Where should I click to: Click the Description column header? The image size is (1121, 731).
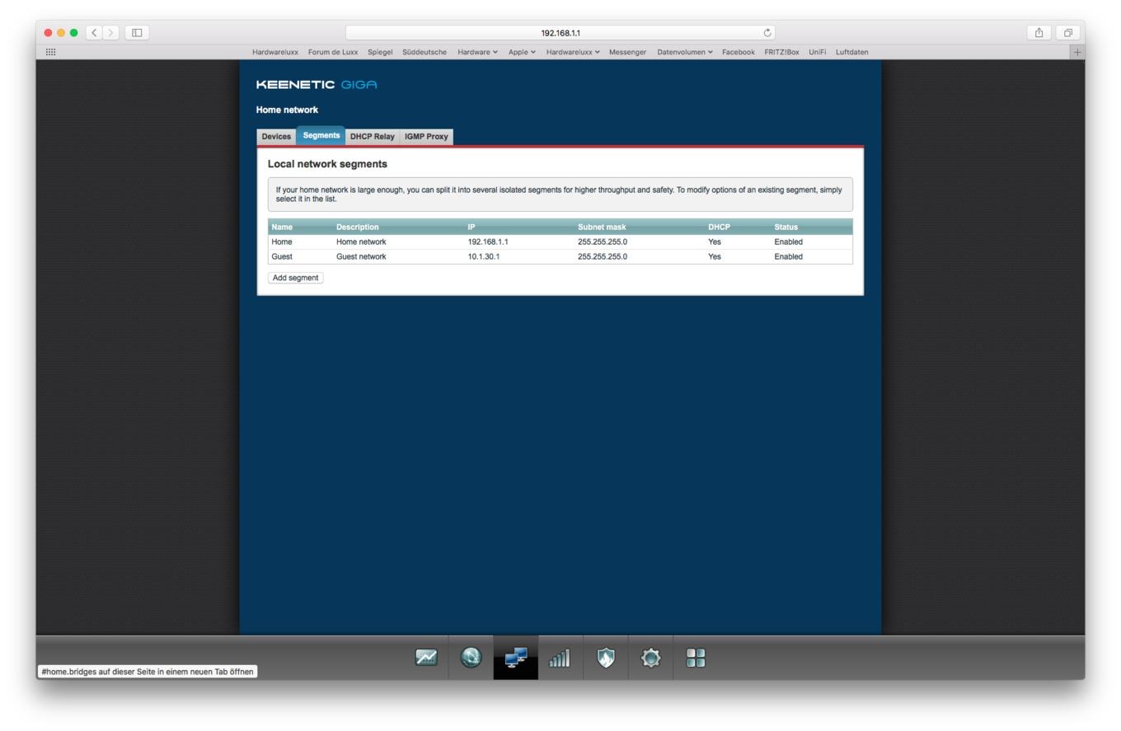pyautogui.click(x=358, y=227)
